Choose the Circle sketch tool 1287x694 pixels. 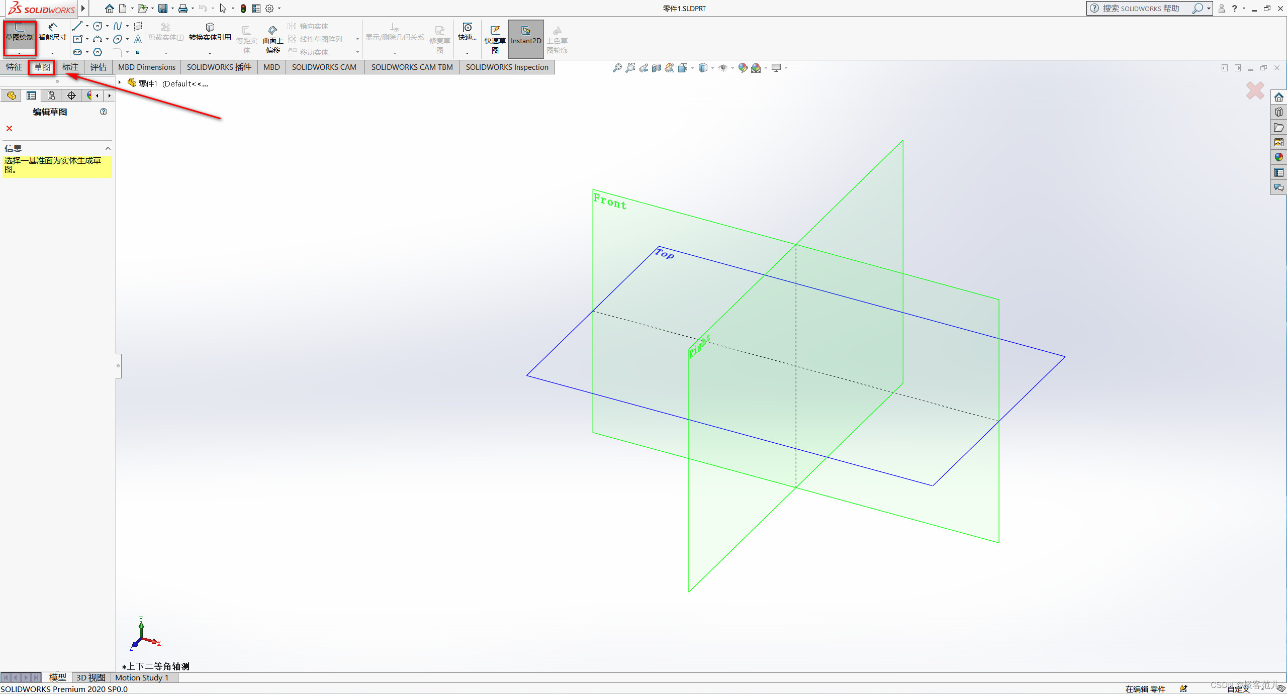tap(98, 26)
